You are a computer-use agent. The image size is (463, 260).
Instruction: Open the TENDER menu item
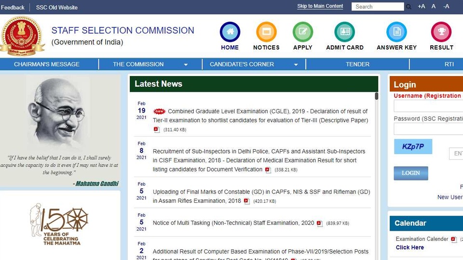click(x=357, y=64)
